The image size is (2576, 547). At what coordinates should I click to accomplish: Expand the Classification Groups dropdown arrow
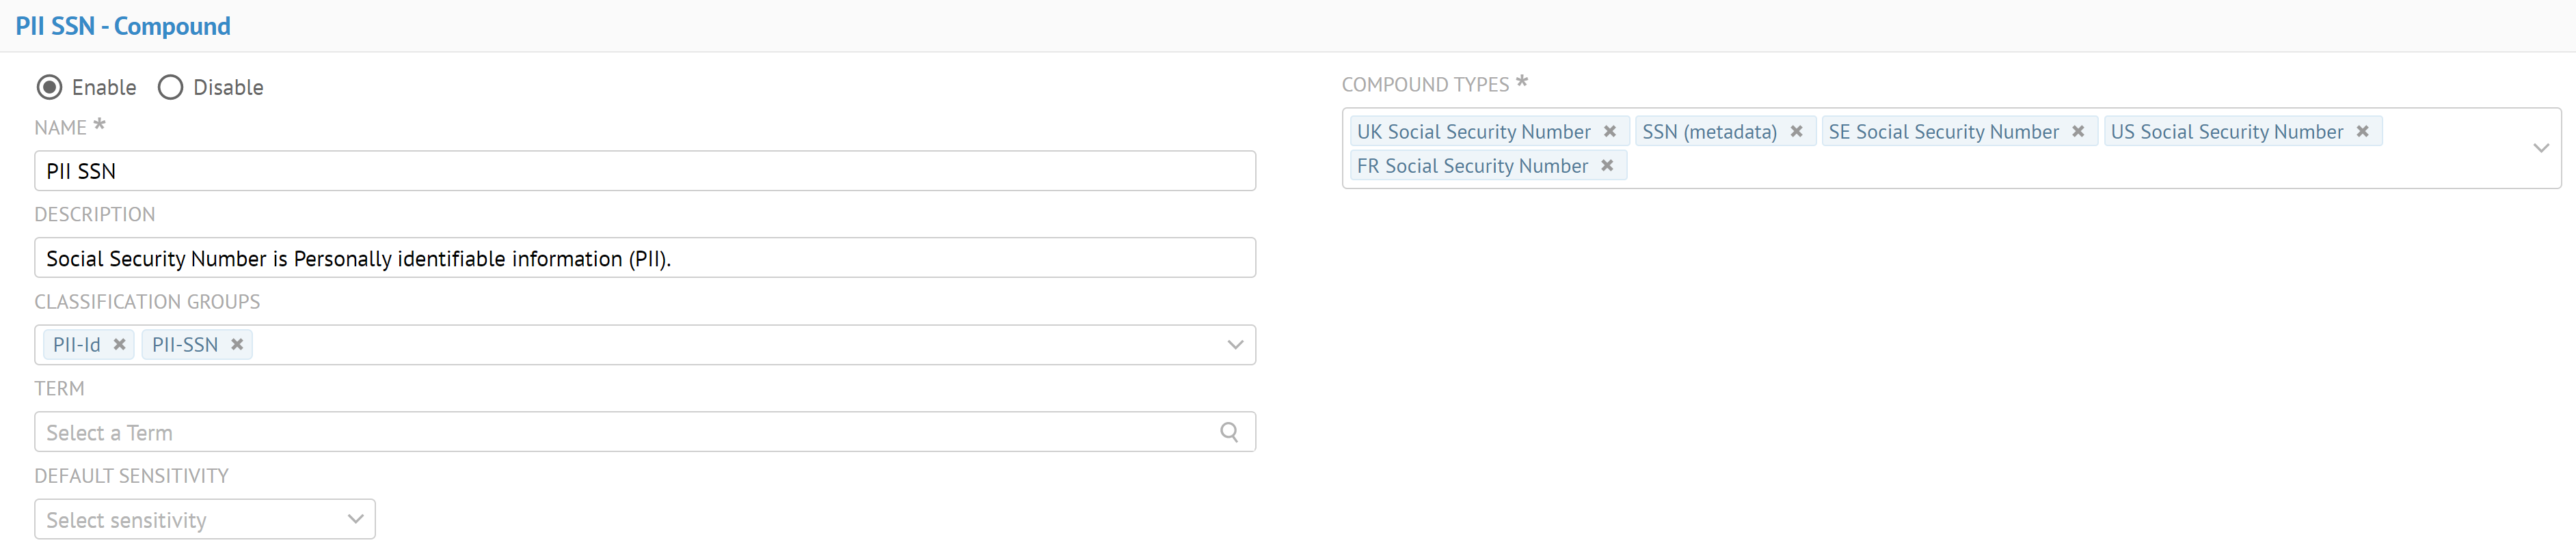point(1235,344)
